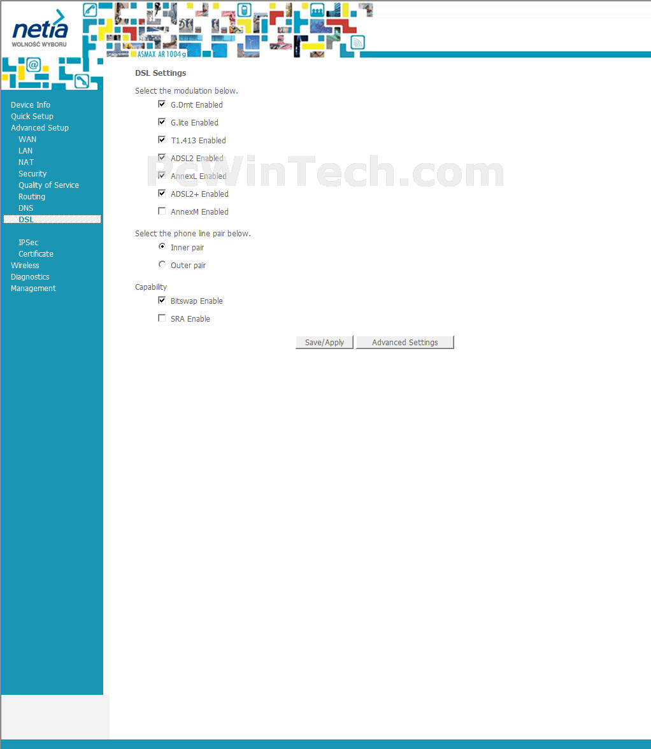Enable AnnexM modulation checkbox
Image resolution: width=651 pixels, height=749 pixels.
162,211
